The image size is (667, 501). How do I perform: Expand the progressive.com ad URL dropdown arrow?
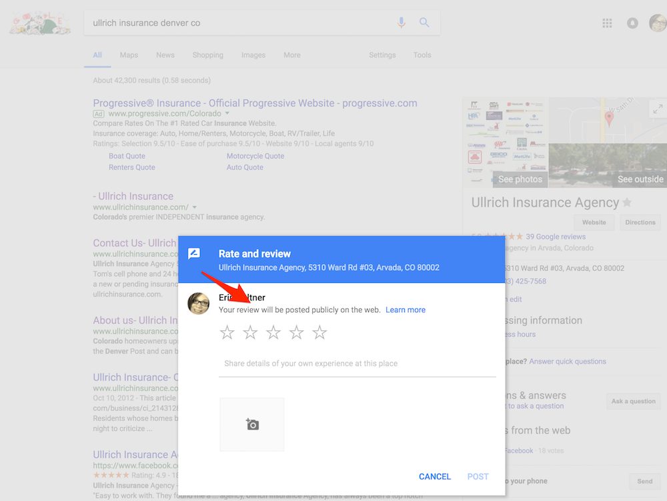pos(227,113)
